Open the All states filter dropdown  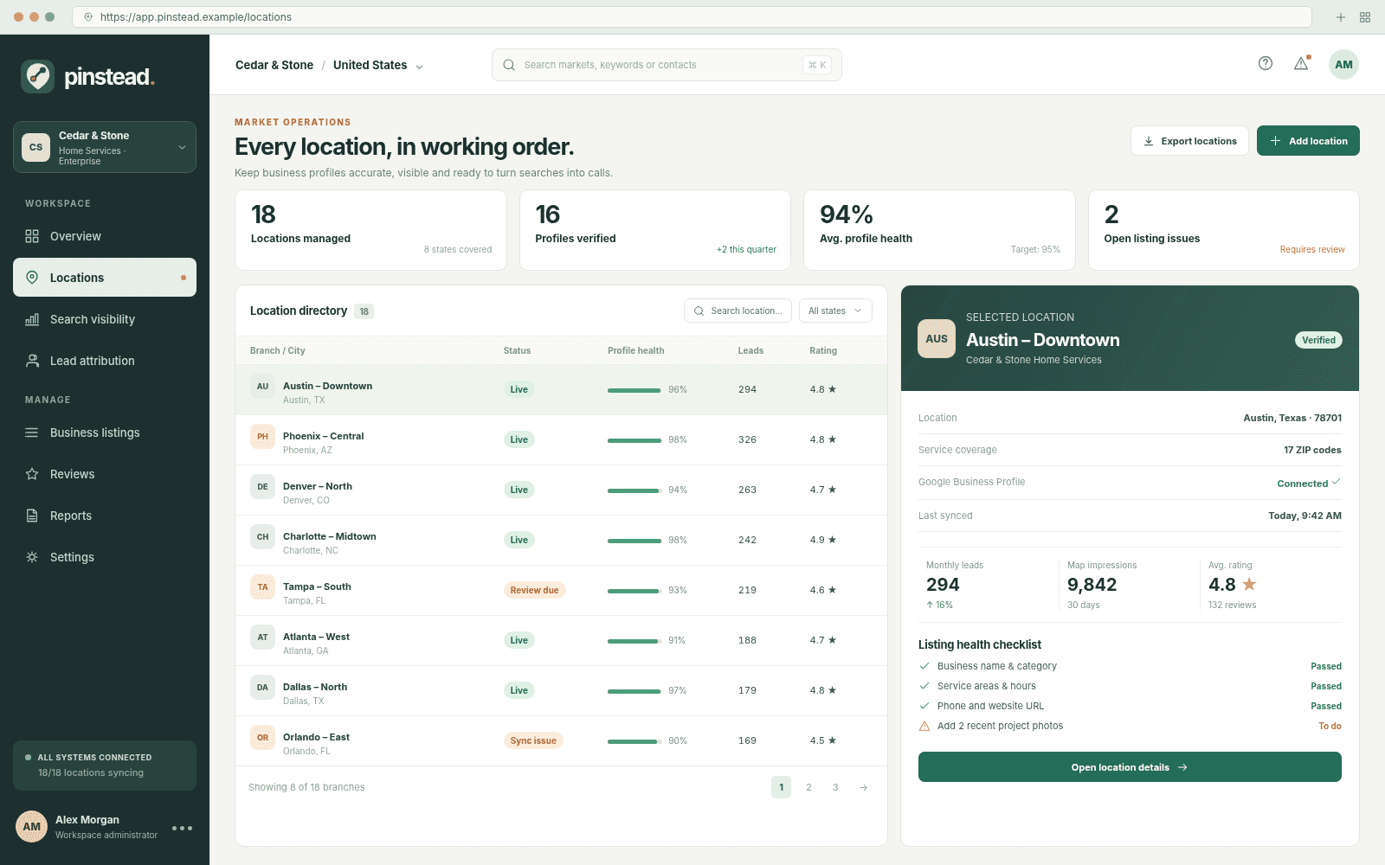[x=835, y=311]
